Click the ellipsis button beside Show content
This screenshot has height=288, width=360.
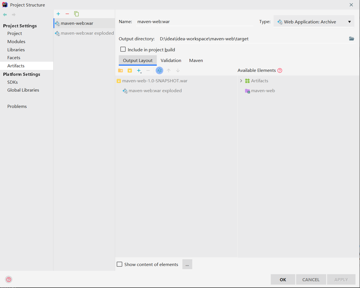(187, 264)
